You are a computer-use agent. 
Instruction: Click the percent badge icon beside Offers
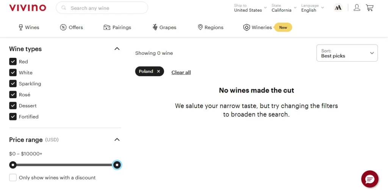pyautogui.click(x=63, y=28)
